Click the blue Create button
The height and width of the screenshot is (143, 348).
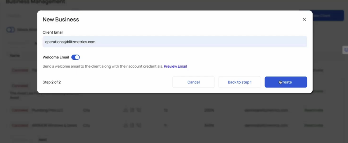pyautogui.click(x=286, y=82)
